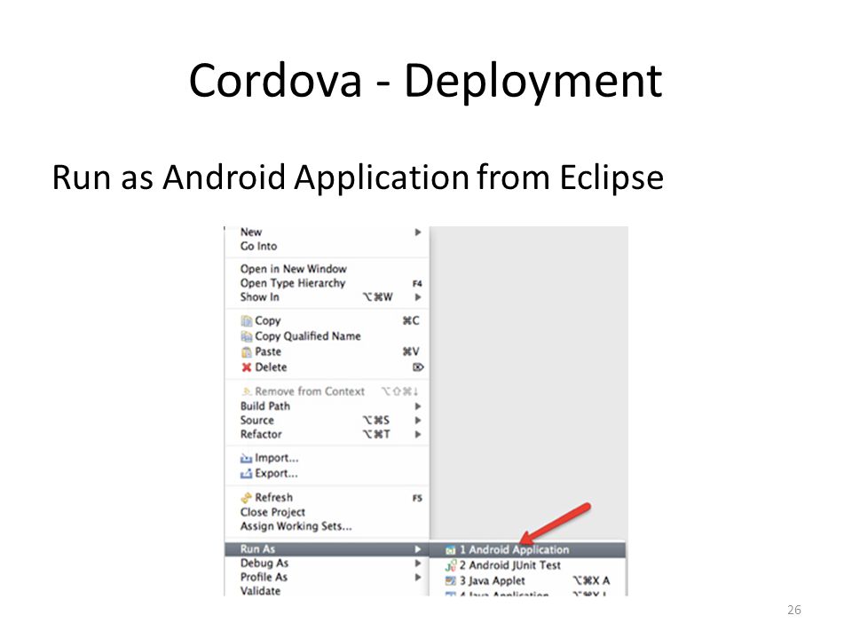Screen dimensions: 852x639
Task: Click the Java Applet icon
Action: coord(450,580)
